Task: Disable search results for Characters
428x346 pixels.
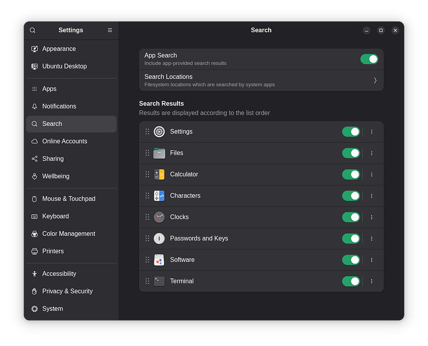Action: click(x=351, y=196)
